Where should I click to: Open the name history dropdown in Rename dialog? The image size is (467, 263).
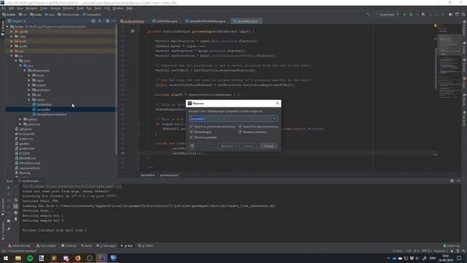(274, 118)
